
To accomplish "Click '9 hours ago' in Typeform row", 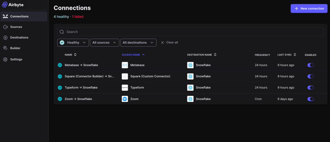I will click(286, 88).
